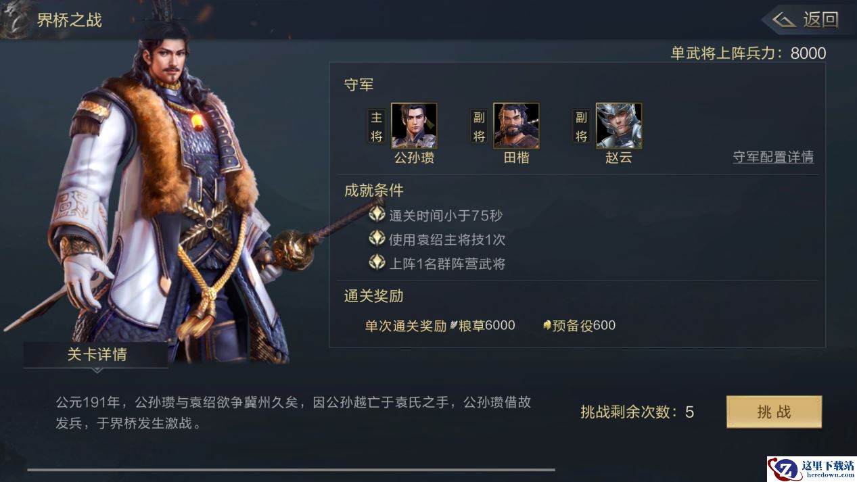Tap the 预备役 reserve troop reward icon
This screenshot has height=482, width=857.
[547, 325]
